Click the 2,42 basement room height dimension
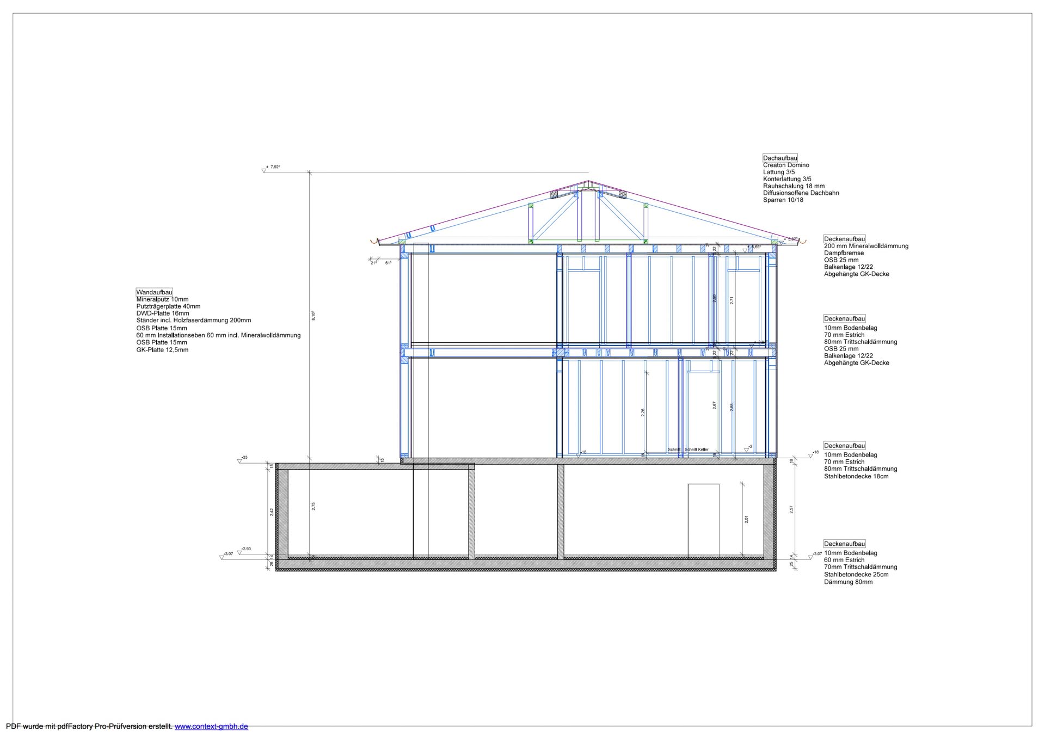The height and width of the screenshot is (739, 1045). coord(272,512)
